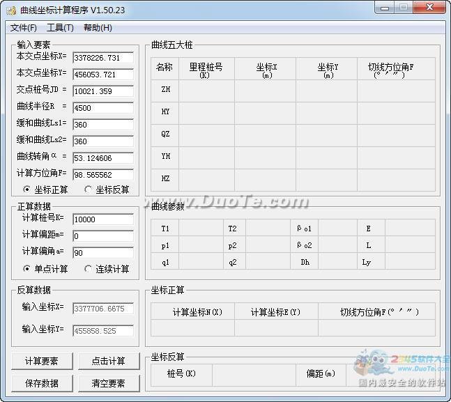Choose the 单点计算 option
Image resolution: width=451 pixels, height=402 pixels.
pos(27,269)
